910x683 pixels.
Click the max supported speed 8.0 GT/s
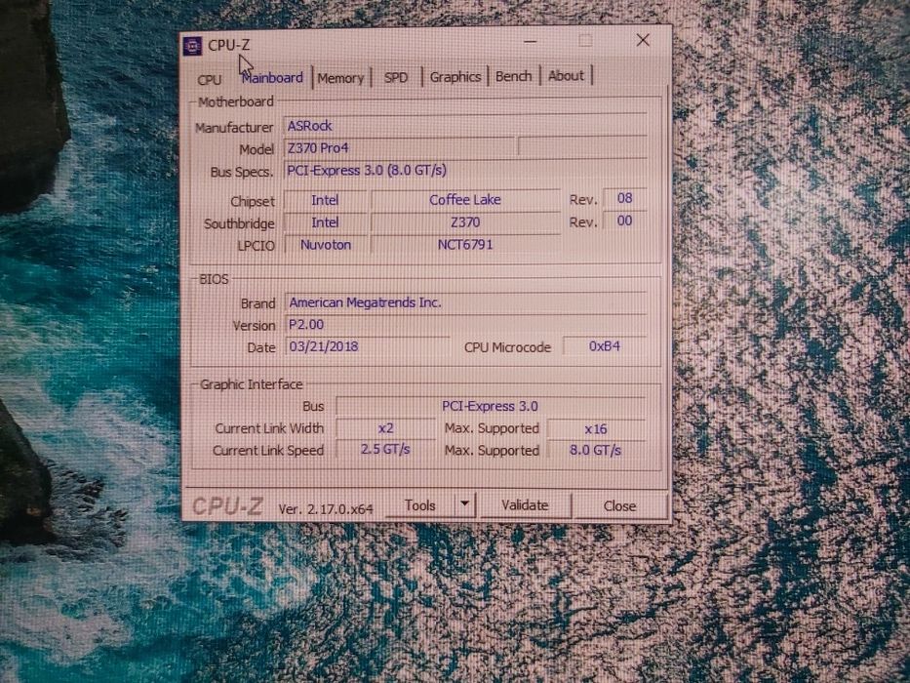pos(596,450)
